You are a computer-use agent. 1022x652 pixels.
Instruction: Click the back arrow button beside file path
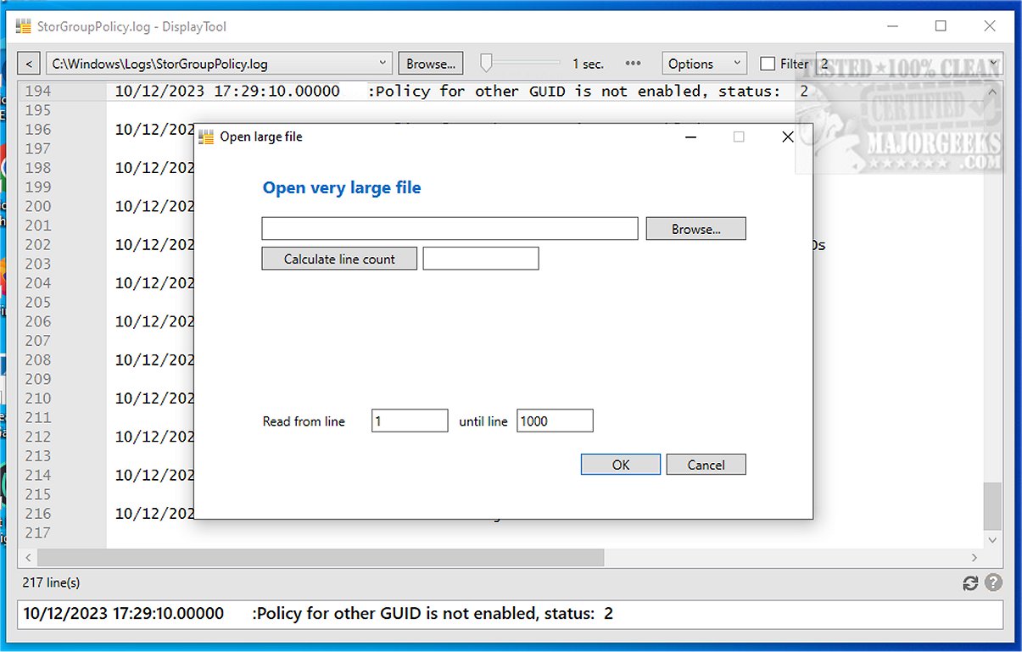pyautogui.click(x=30, y=64)
